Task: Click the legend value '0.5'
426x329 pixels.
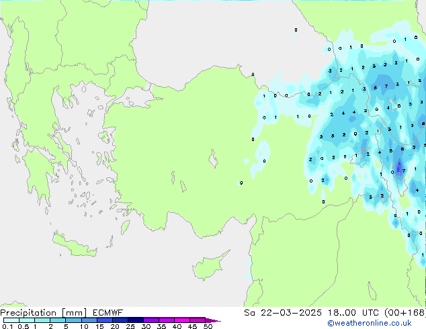Action: 23,326
